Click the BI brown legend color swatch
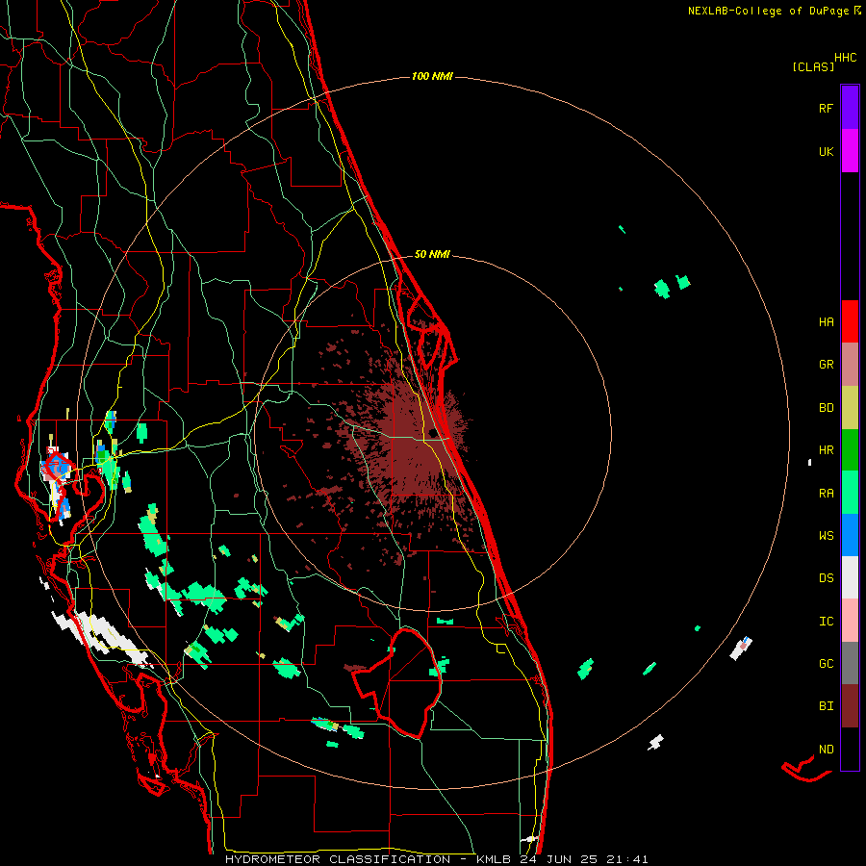 (x=850, y=706)
